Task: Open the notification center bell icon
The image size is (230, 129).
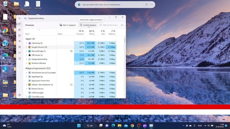Action: pyautogui.click(x=226, y=126)
